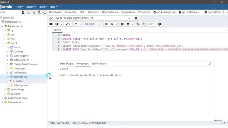Open query tool help icon
The height and width of the screenshot is (128, 228).
click(160, 24)
